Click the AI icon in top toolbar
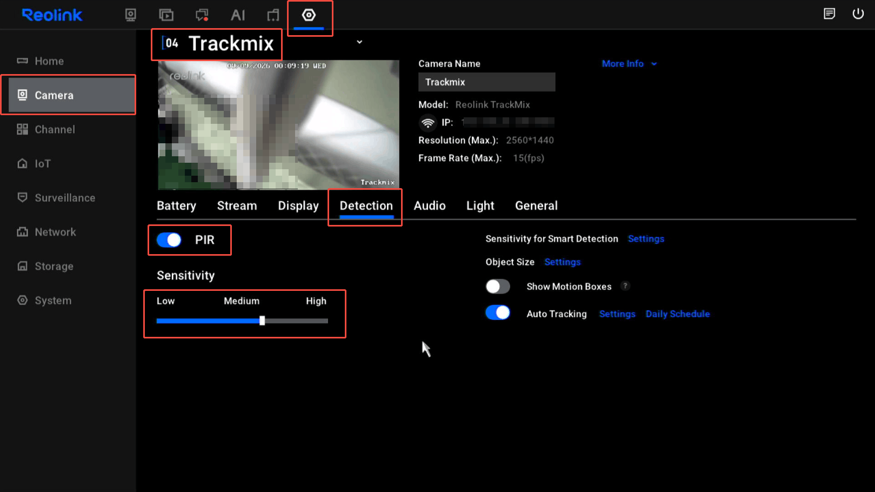 pos(238,15)
